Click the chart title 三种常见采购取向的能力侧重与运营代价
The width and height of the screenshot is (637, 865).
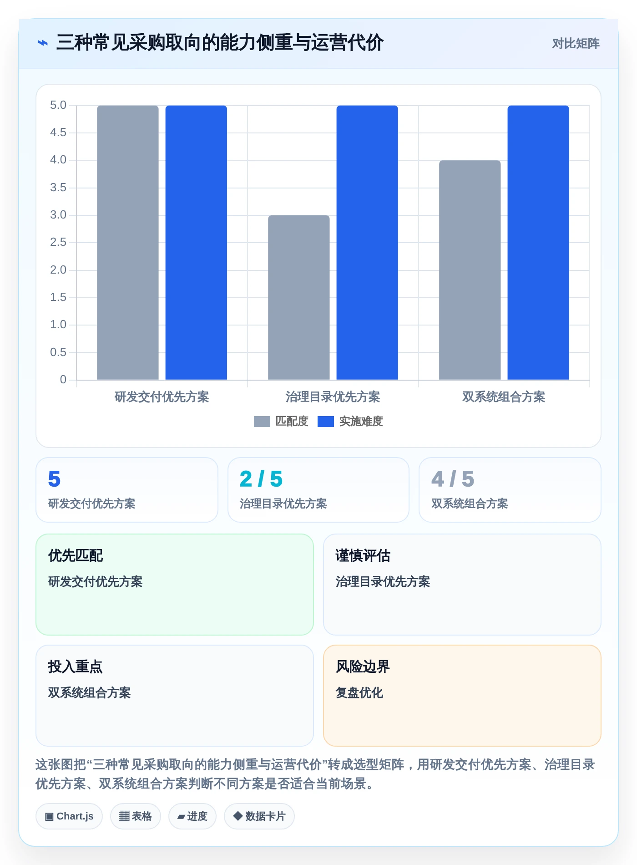pyautogui.click(x=220, y=43)
